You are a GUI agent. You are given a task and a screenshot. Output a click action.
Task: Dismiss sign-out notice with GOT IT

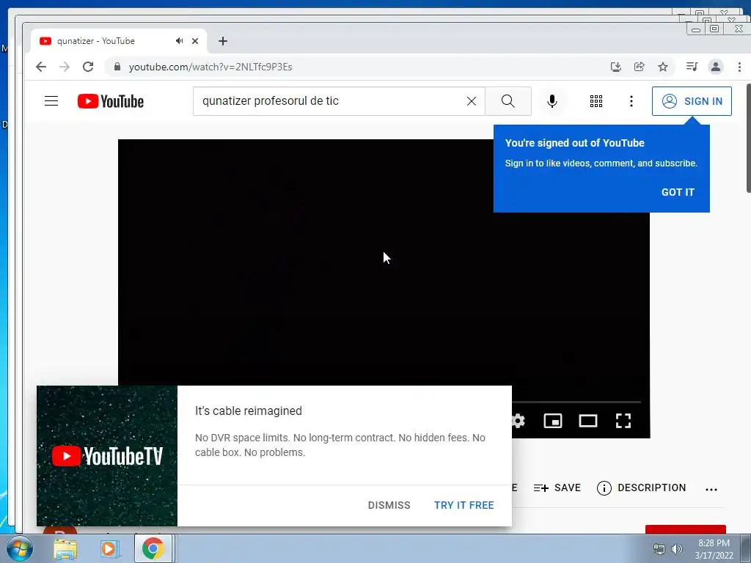tap(678, 192)
